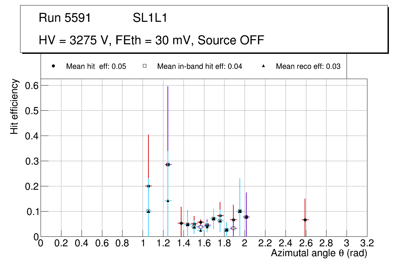408x263 pixels.
Task: Click the 'Mean hit eff: 0.05' legend label
Action: pyautogui.click(x=96, y=66)
